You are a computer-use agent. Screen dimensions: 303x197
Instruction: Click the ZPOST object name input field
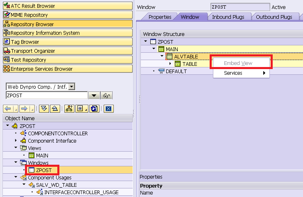[47, 95]
